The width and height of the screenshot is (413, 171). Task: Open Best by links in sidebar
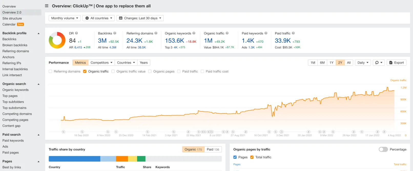[x=12, y=167]
